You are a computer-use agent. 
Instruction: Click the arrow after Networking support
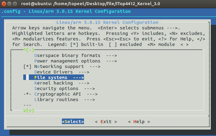[x=95, y=66]
